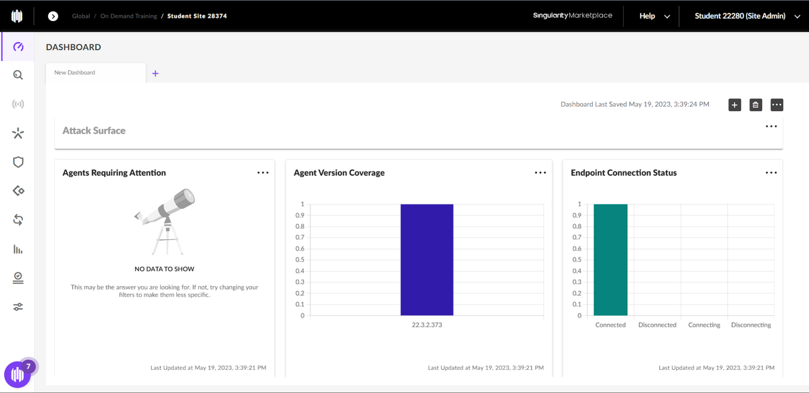Open the Reports bar chart icon in sidebar

click(x=17, y=249)
